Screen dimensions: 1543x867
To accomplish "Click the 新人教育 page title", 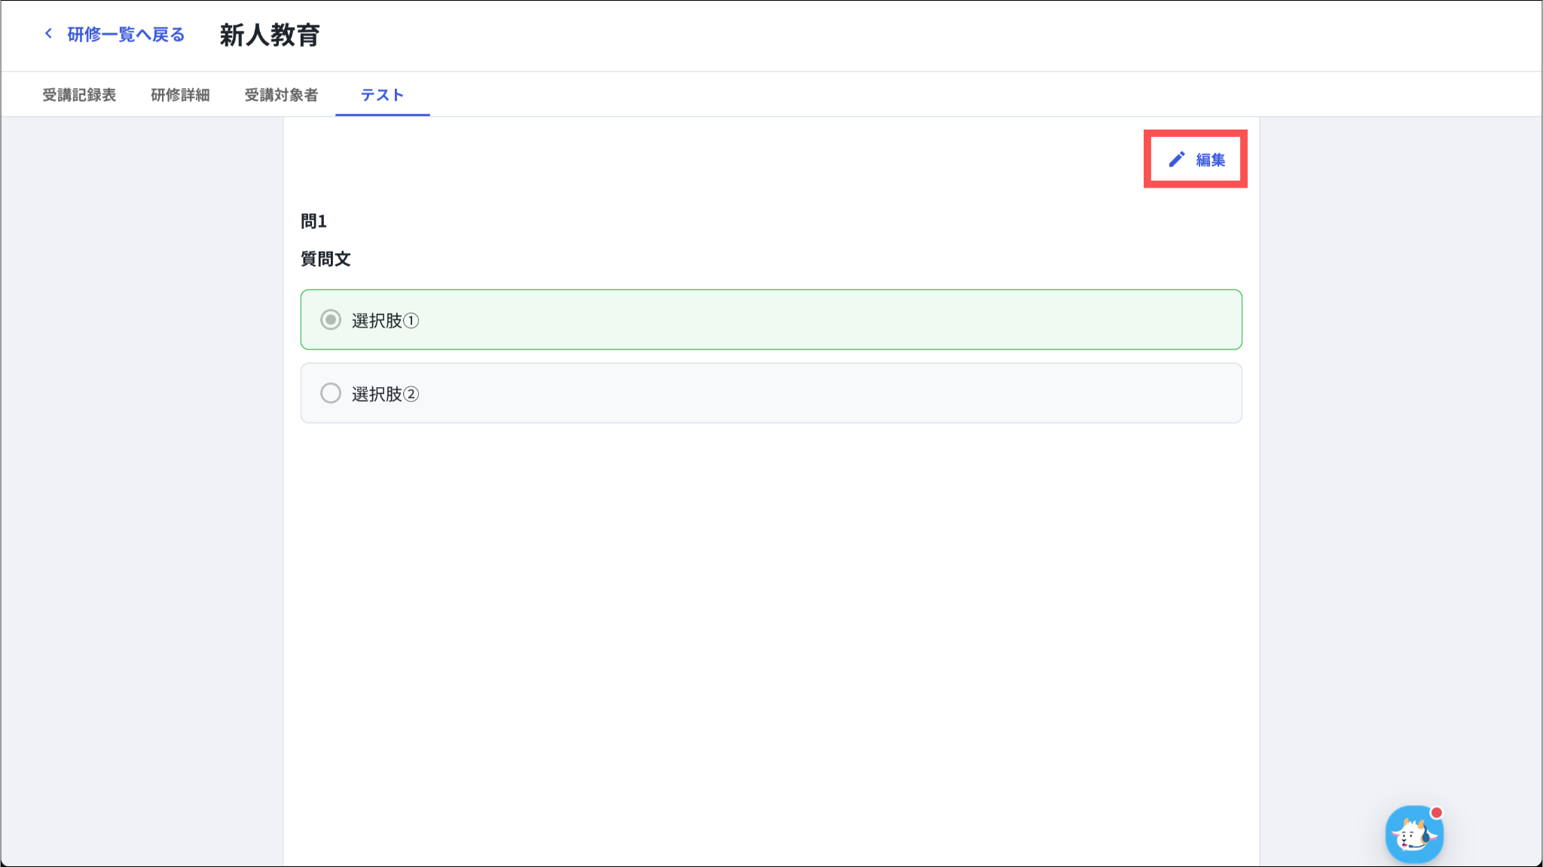I will point(270,35).
